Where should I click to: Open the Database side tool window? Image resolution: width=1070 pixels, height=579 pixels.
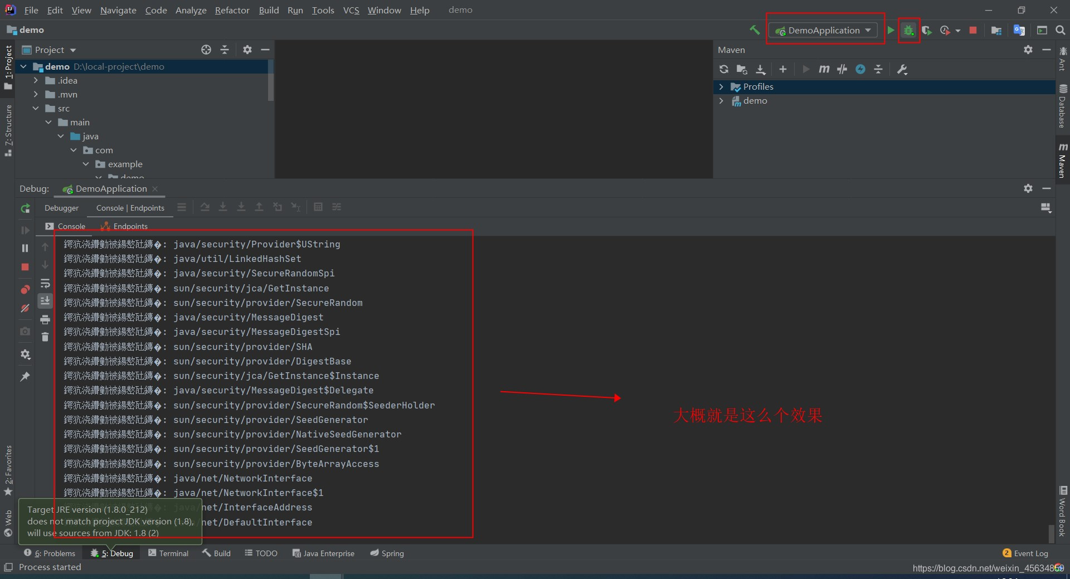1063,106
